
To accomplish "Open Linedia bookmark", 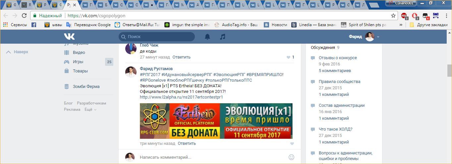I will [314, 25].
